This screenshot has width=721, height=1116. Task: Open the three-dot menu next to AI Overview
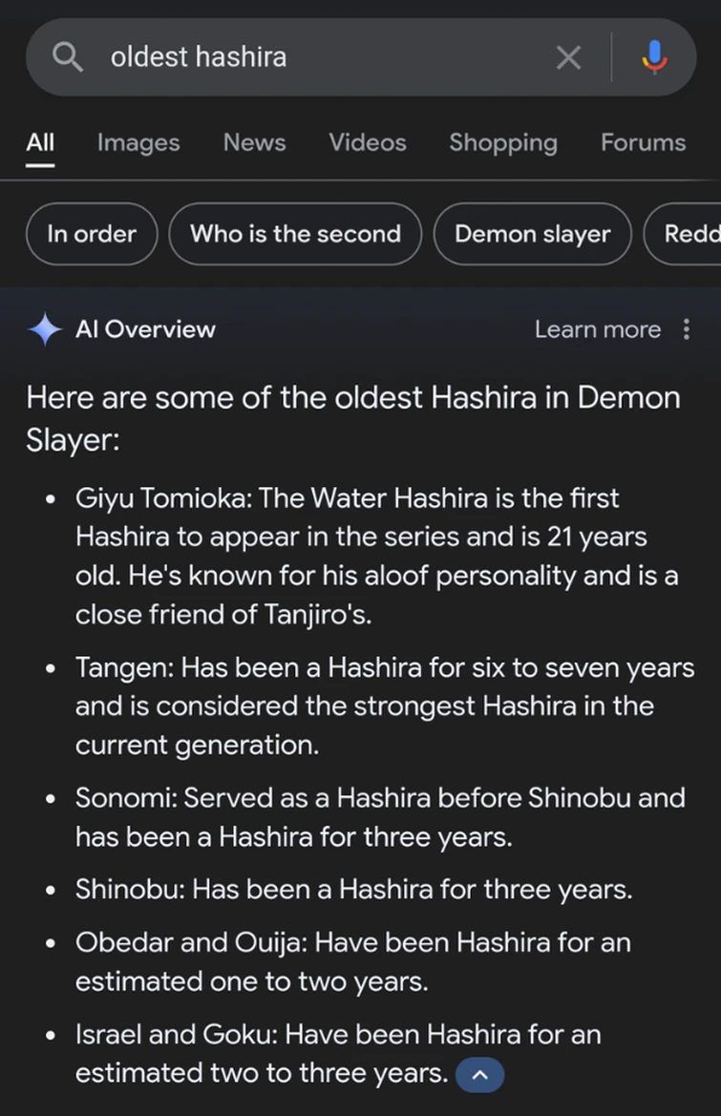click(x=687, y=328)
